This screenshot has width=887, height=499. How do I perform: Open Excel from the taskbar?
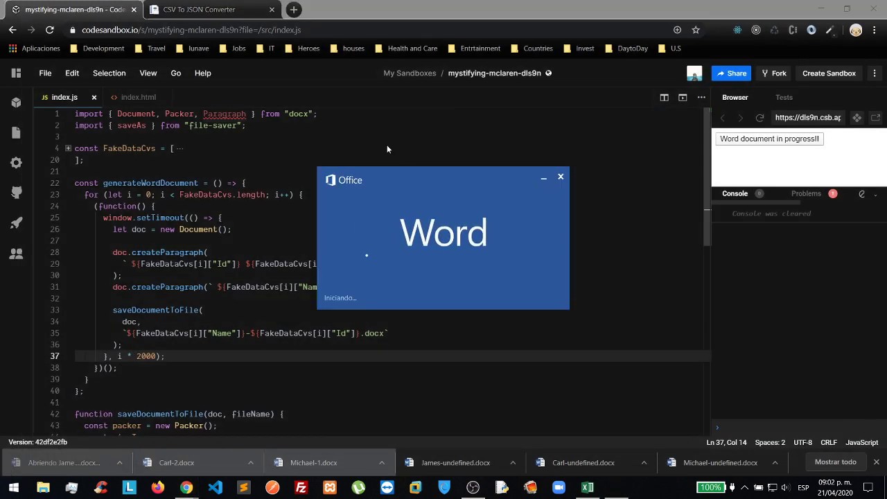[588, 488]
